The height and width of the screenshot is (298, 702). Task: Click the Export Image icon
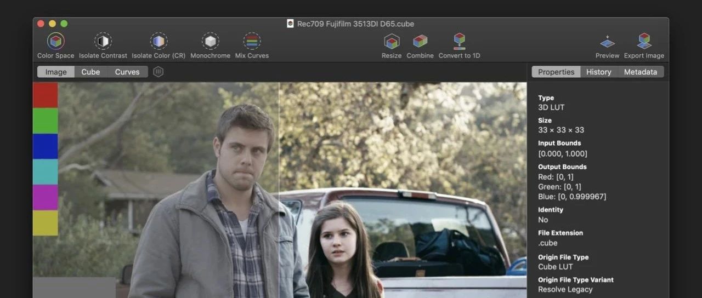644,42
